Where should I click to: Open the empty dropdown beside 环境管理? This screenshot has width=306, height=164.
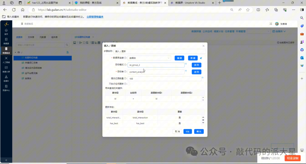pyautogui.click(x=259, y=31)
